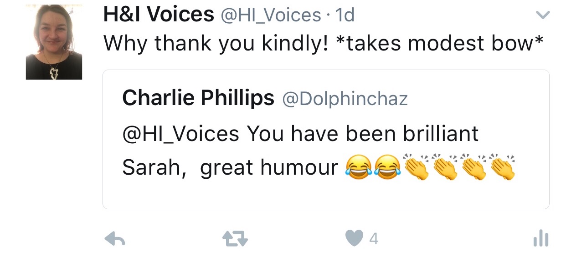The height and width of the screenshot is (262, 566).
Task: Click the first tears-of-joy emoji
Action: (x=359, y=167)
